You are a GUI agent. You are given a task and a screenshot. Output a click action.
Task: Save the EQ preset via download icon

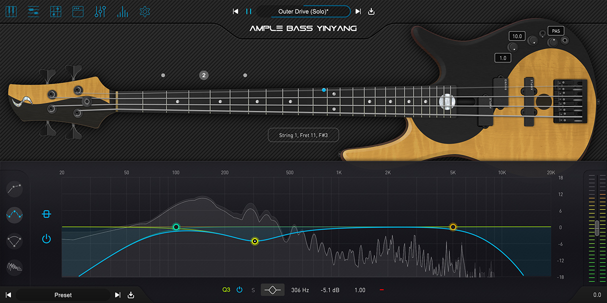[131, 295]
